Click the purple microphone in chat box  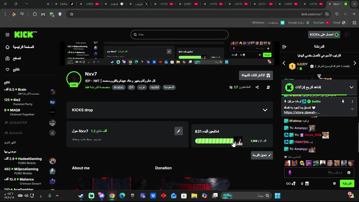pyautogui.click(x=290, y=173)
